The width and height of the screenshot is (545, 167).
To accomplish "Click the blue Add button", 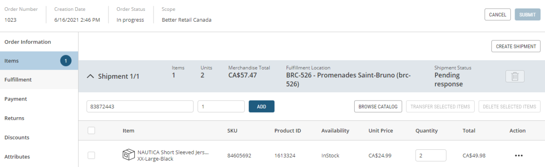I will [x=262, y=106].
